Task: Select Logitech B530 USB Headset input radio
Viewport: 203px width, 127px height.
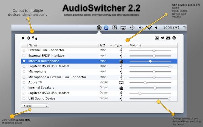Action: (24, 66)
